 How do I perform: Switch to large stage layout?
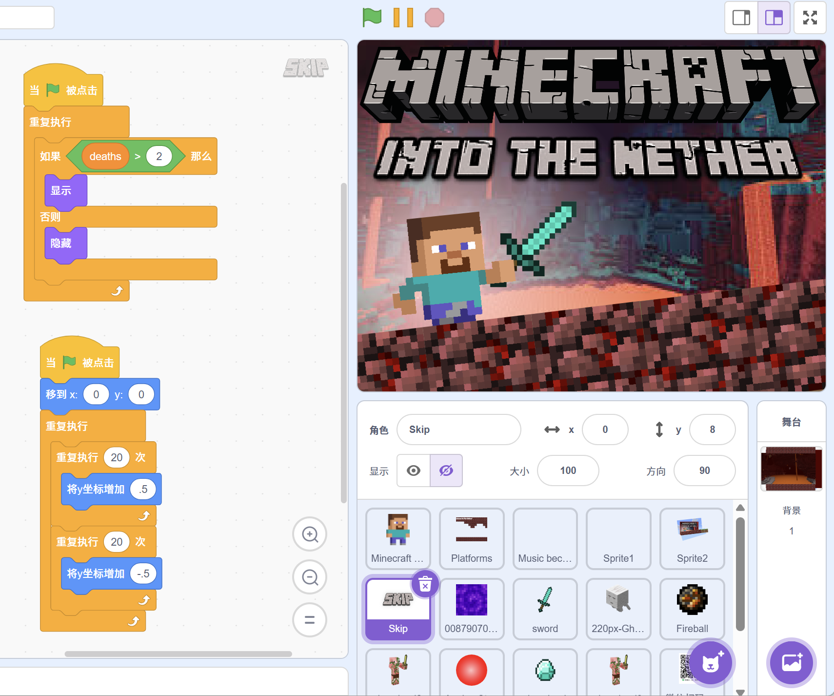774,18
